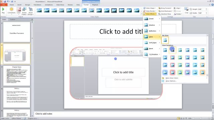Click the main slide title placeholder
Viewport: 214px width, 120px height.
123,32
